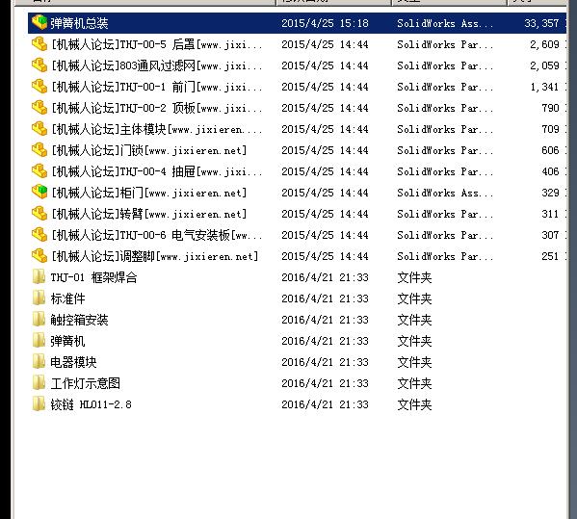Click the size value 33,357
577x519 pixels.
tap(541, 23)
